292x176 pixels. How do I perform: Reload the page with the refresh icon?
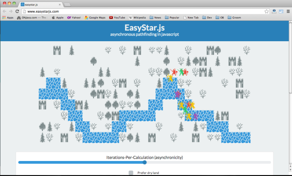point(17,11)
